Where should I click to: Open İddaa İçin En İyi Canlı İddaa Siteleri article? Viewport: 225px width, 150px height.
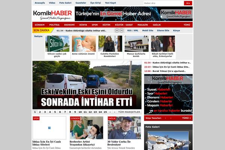click(46, 143)
